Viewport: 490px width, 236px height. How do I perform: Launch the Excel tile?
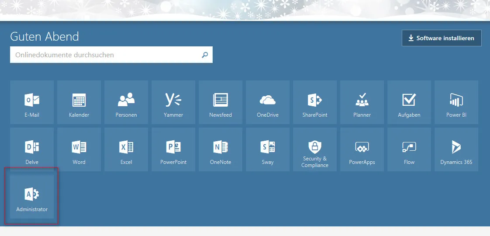tap(126, 149)
